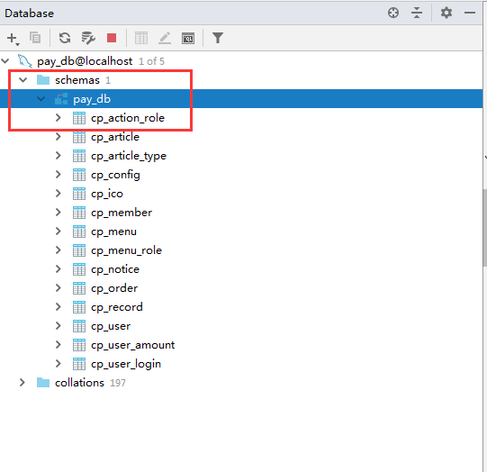Expand the collations folder
This screenshot has height=472, width=487.
coord(22,383)
